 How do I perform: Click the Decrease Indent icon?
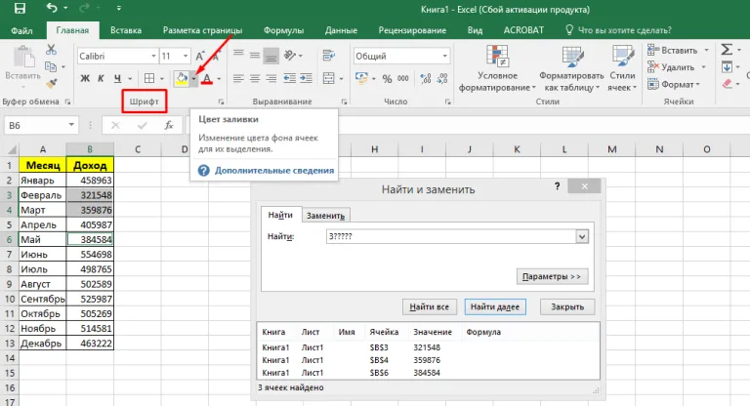click(289, 78)
